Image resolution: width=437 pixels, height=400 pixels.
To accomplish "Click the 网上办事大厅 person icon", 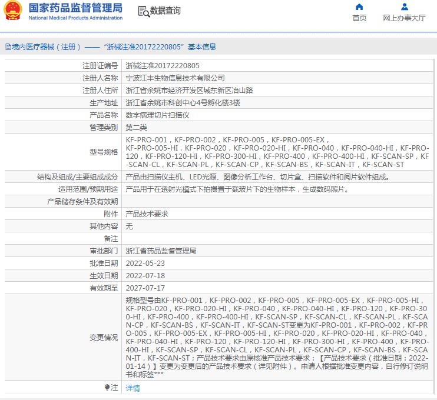I will pos(404,7).
